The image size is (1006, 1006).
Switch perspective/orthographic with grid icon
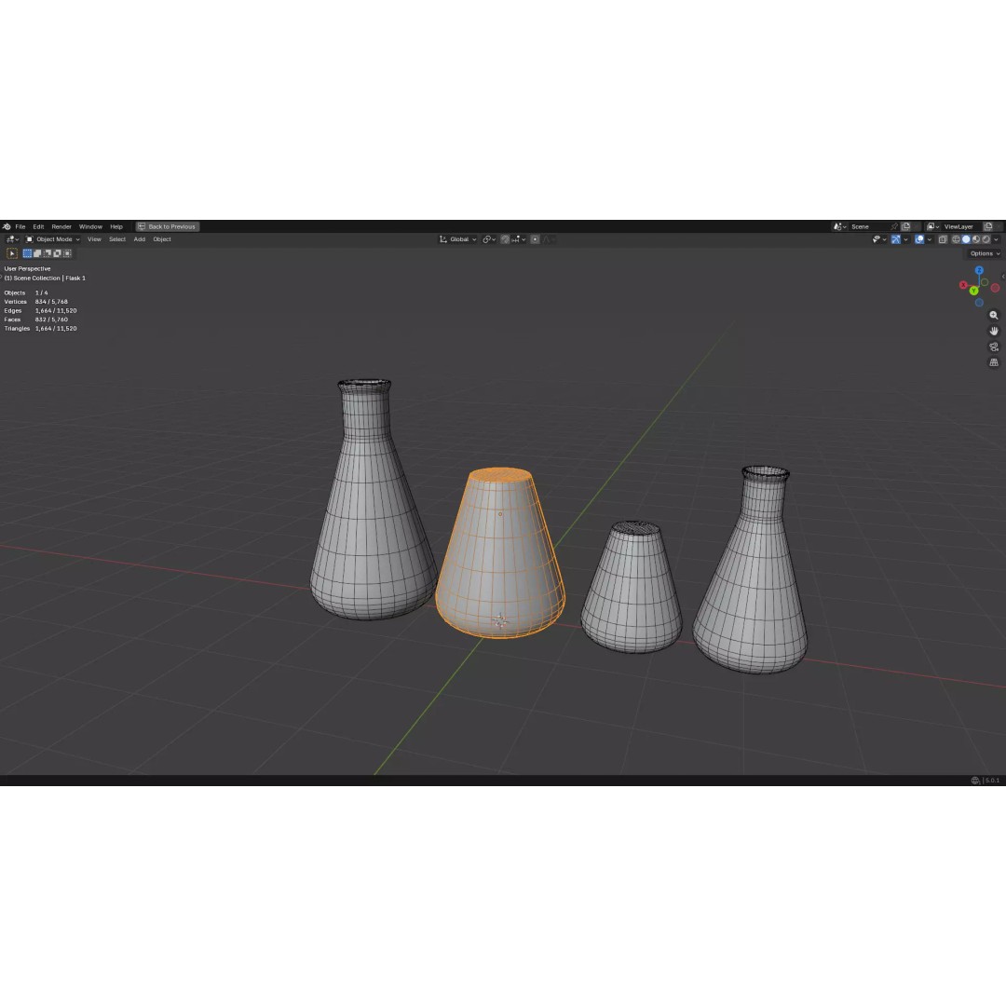[x=994, y=362]
